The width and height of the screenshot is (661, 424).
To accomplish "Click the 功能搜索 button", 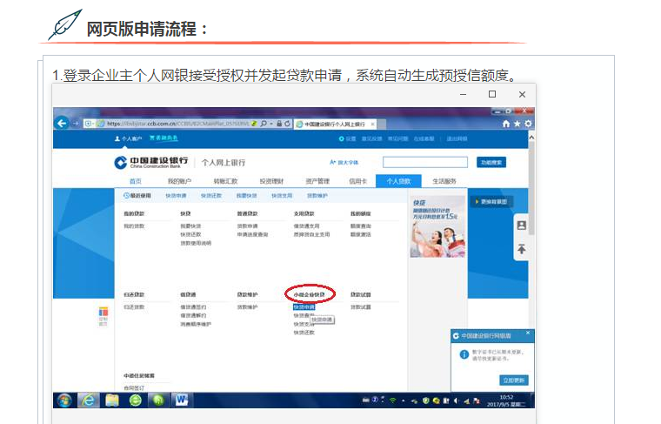I will [491, 163].
